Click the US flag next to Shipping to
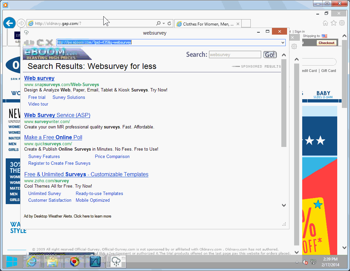 324,36
